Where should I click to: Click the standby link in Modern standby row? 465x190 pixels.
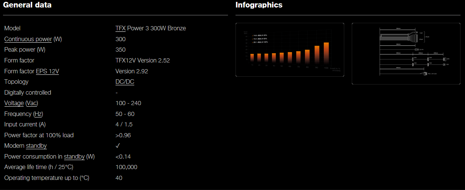coord(36,145)
